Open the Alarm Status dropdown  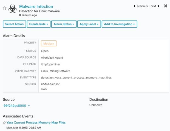(x=64, y=24)
